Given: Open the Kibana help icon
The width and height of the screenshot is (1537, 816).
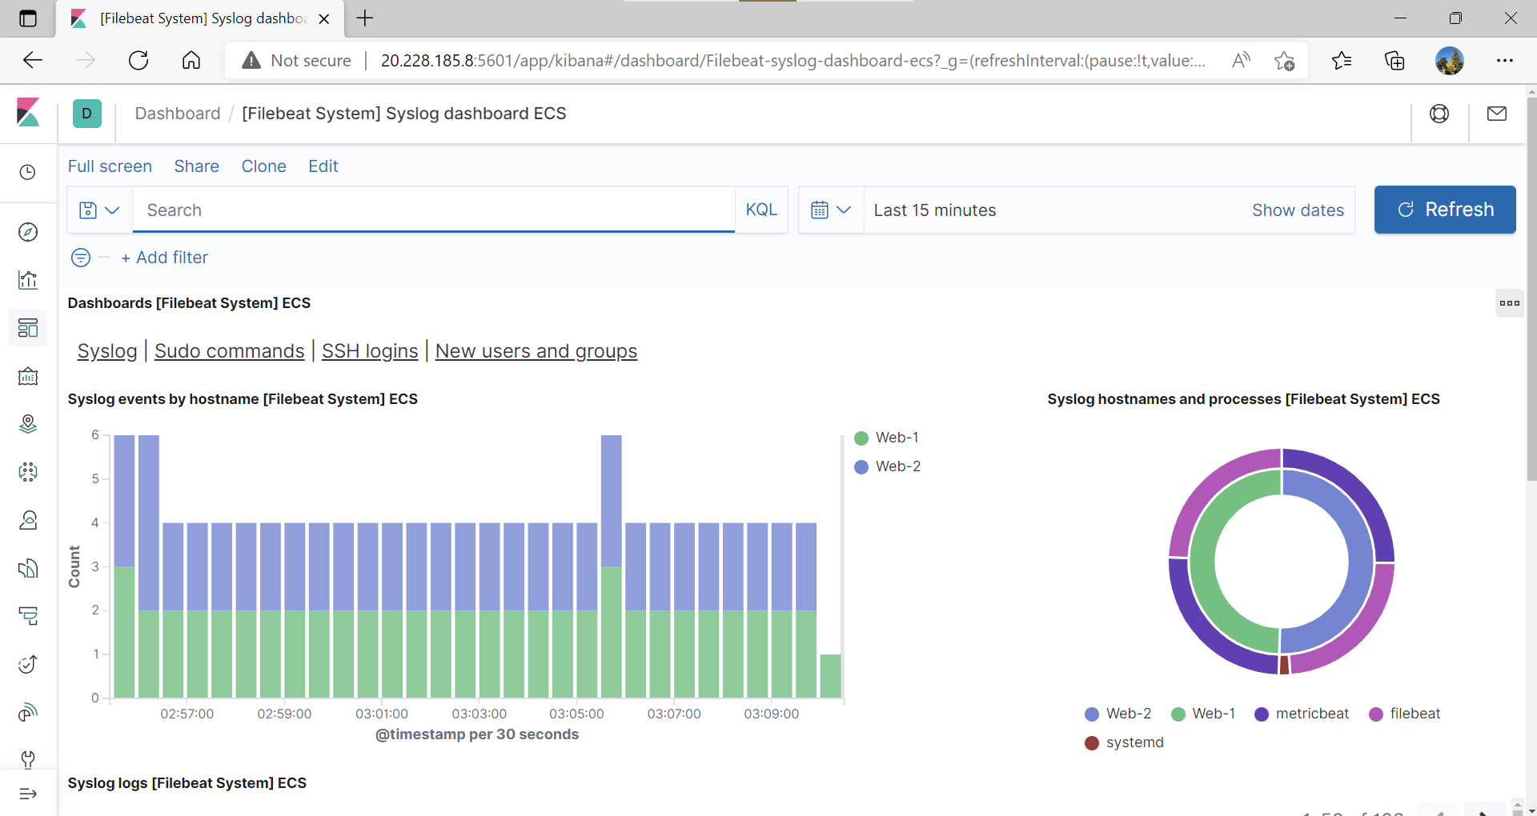Looking at the screenshot, I should coord(1440,114).
